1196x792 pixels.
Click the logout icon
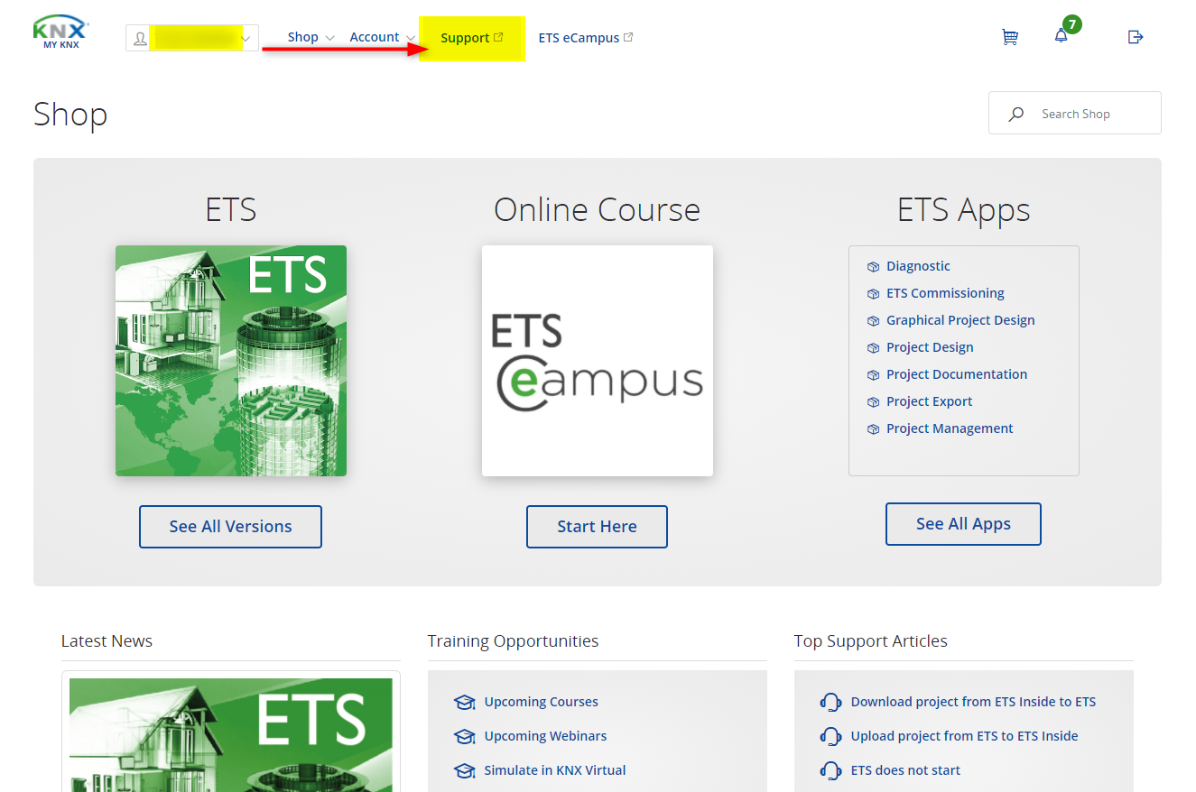(x=1136, y=37)
